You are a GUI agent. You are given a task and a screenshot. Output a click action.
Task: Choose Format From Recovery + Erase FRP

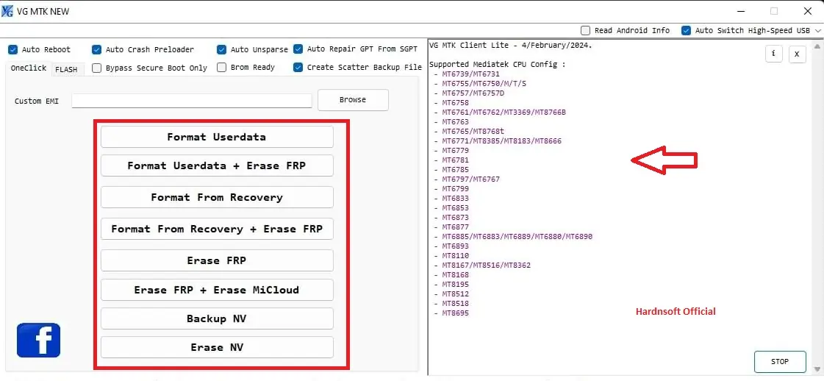coord(217,229)
